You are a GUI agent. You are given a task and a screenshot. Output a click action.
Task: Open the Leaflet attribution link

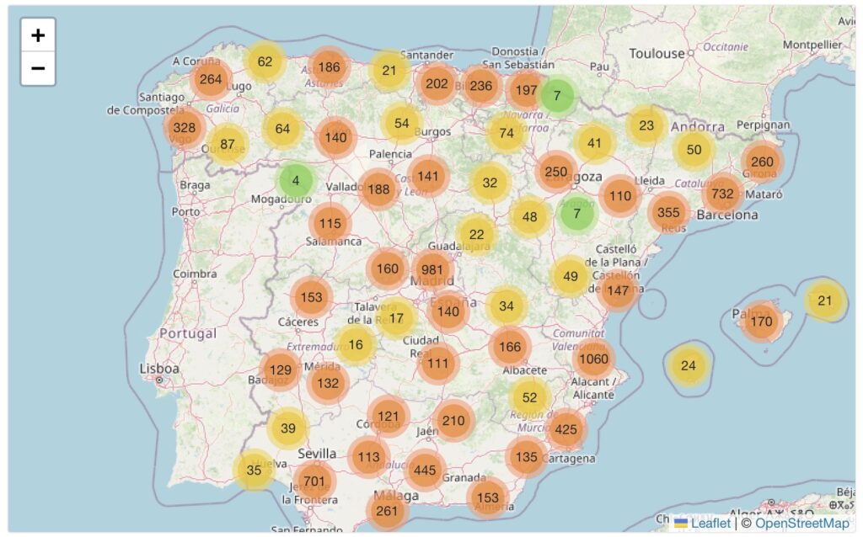click(710, 523)
